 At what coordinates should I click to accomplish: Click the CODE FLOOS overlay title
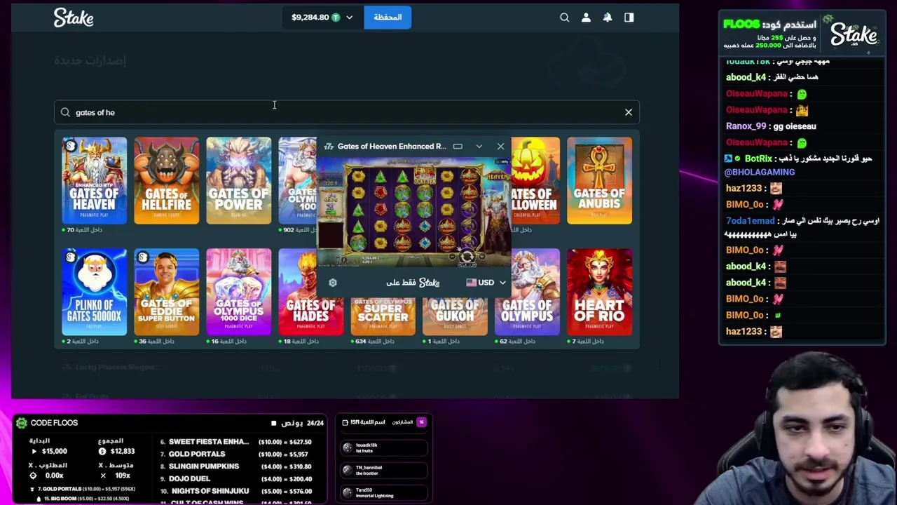[54, 423]
